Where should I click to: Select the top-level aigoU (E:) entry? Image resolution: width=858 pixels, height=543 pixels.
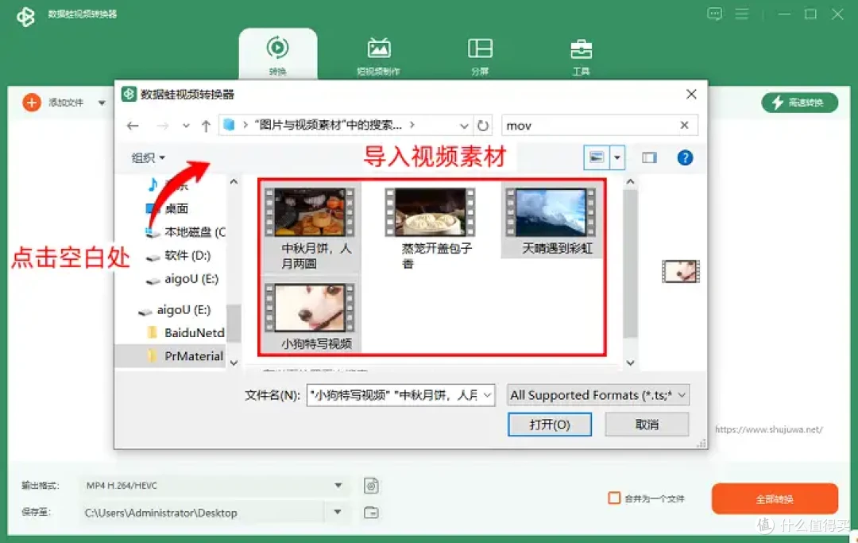pos(175,310)
